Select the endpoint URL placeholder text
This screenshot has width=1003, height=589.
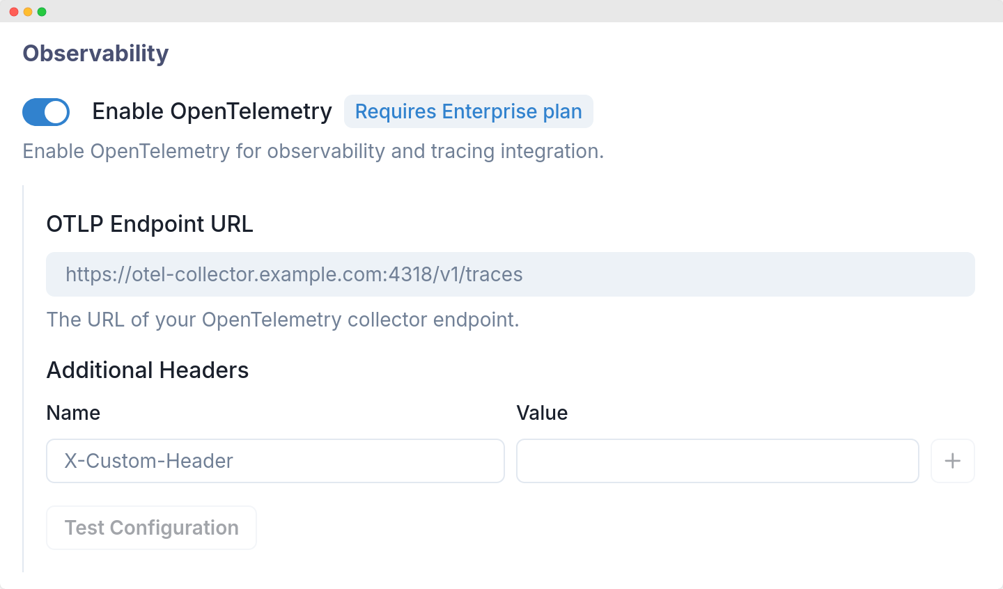click(x=293, y=274)
